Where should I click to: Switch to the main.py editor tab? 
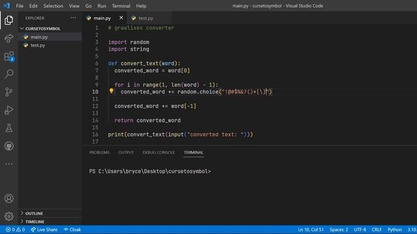tap(102, 18)
